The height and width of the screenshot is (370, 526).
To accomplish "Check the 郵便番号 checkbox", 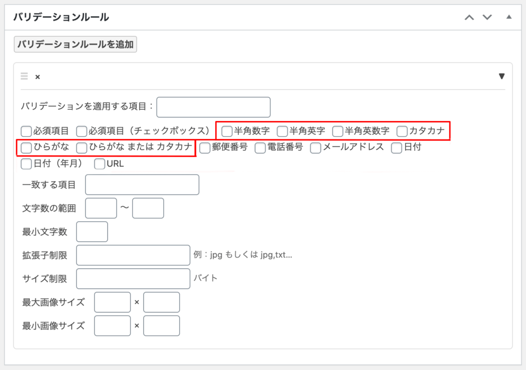I will (x=205, y=147).
